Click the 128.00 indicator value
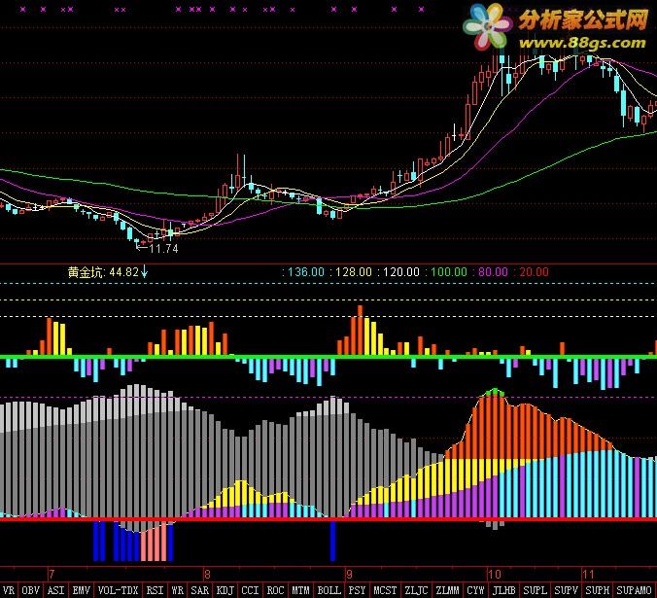Screen dimensions: 657x598 [353, 272]
